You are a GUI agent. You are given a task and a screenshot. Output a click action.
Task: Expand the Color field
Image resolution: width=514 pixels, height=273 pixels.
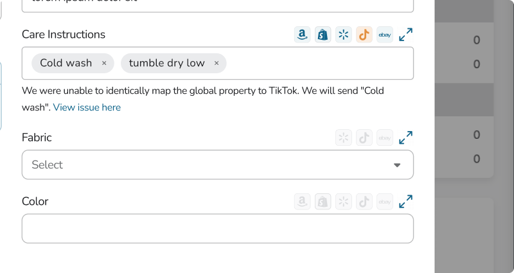pos(405,202)
